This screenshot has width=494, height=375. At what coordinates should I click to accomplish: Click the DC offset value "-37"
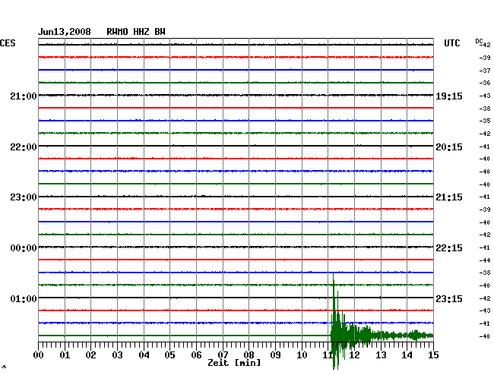click(x=485, y=71)
